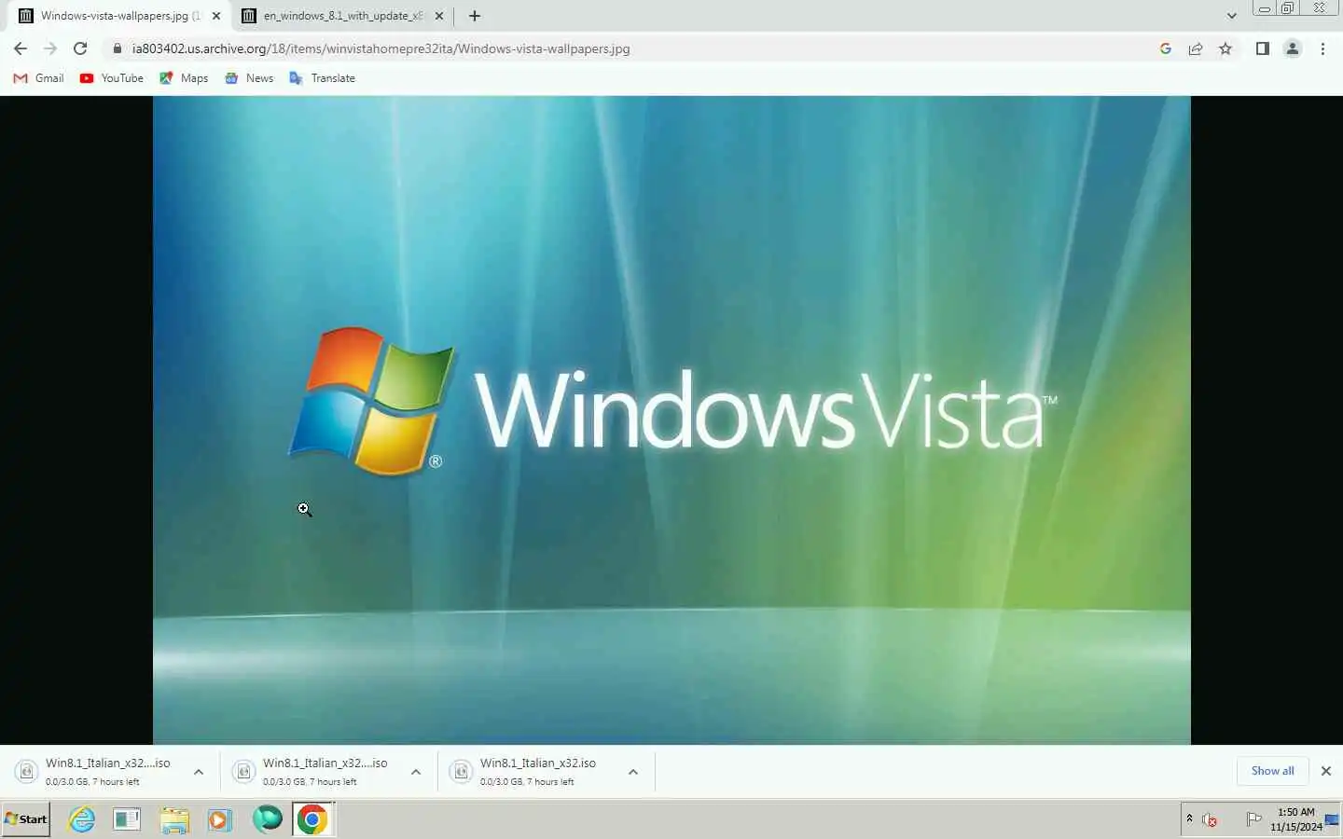Switch to the en_windows_8.1_with_update tab
The image size is (1343, 839).
point(340,16)
